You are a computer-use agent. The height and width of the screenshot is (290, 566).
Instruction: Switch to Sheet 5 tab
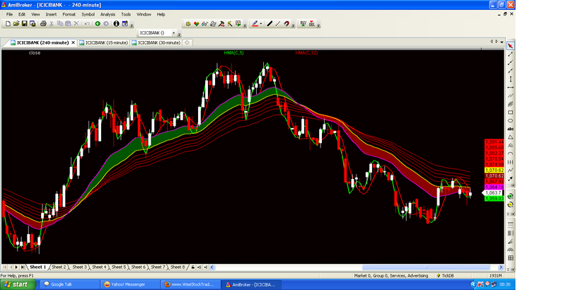[119, 267]
